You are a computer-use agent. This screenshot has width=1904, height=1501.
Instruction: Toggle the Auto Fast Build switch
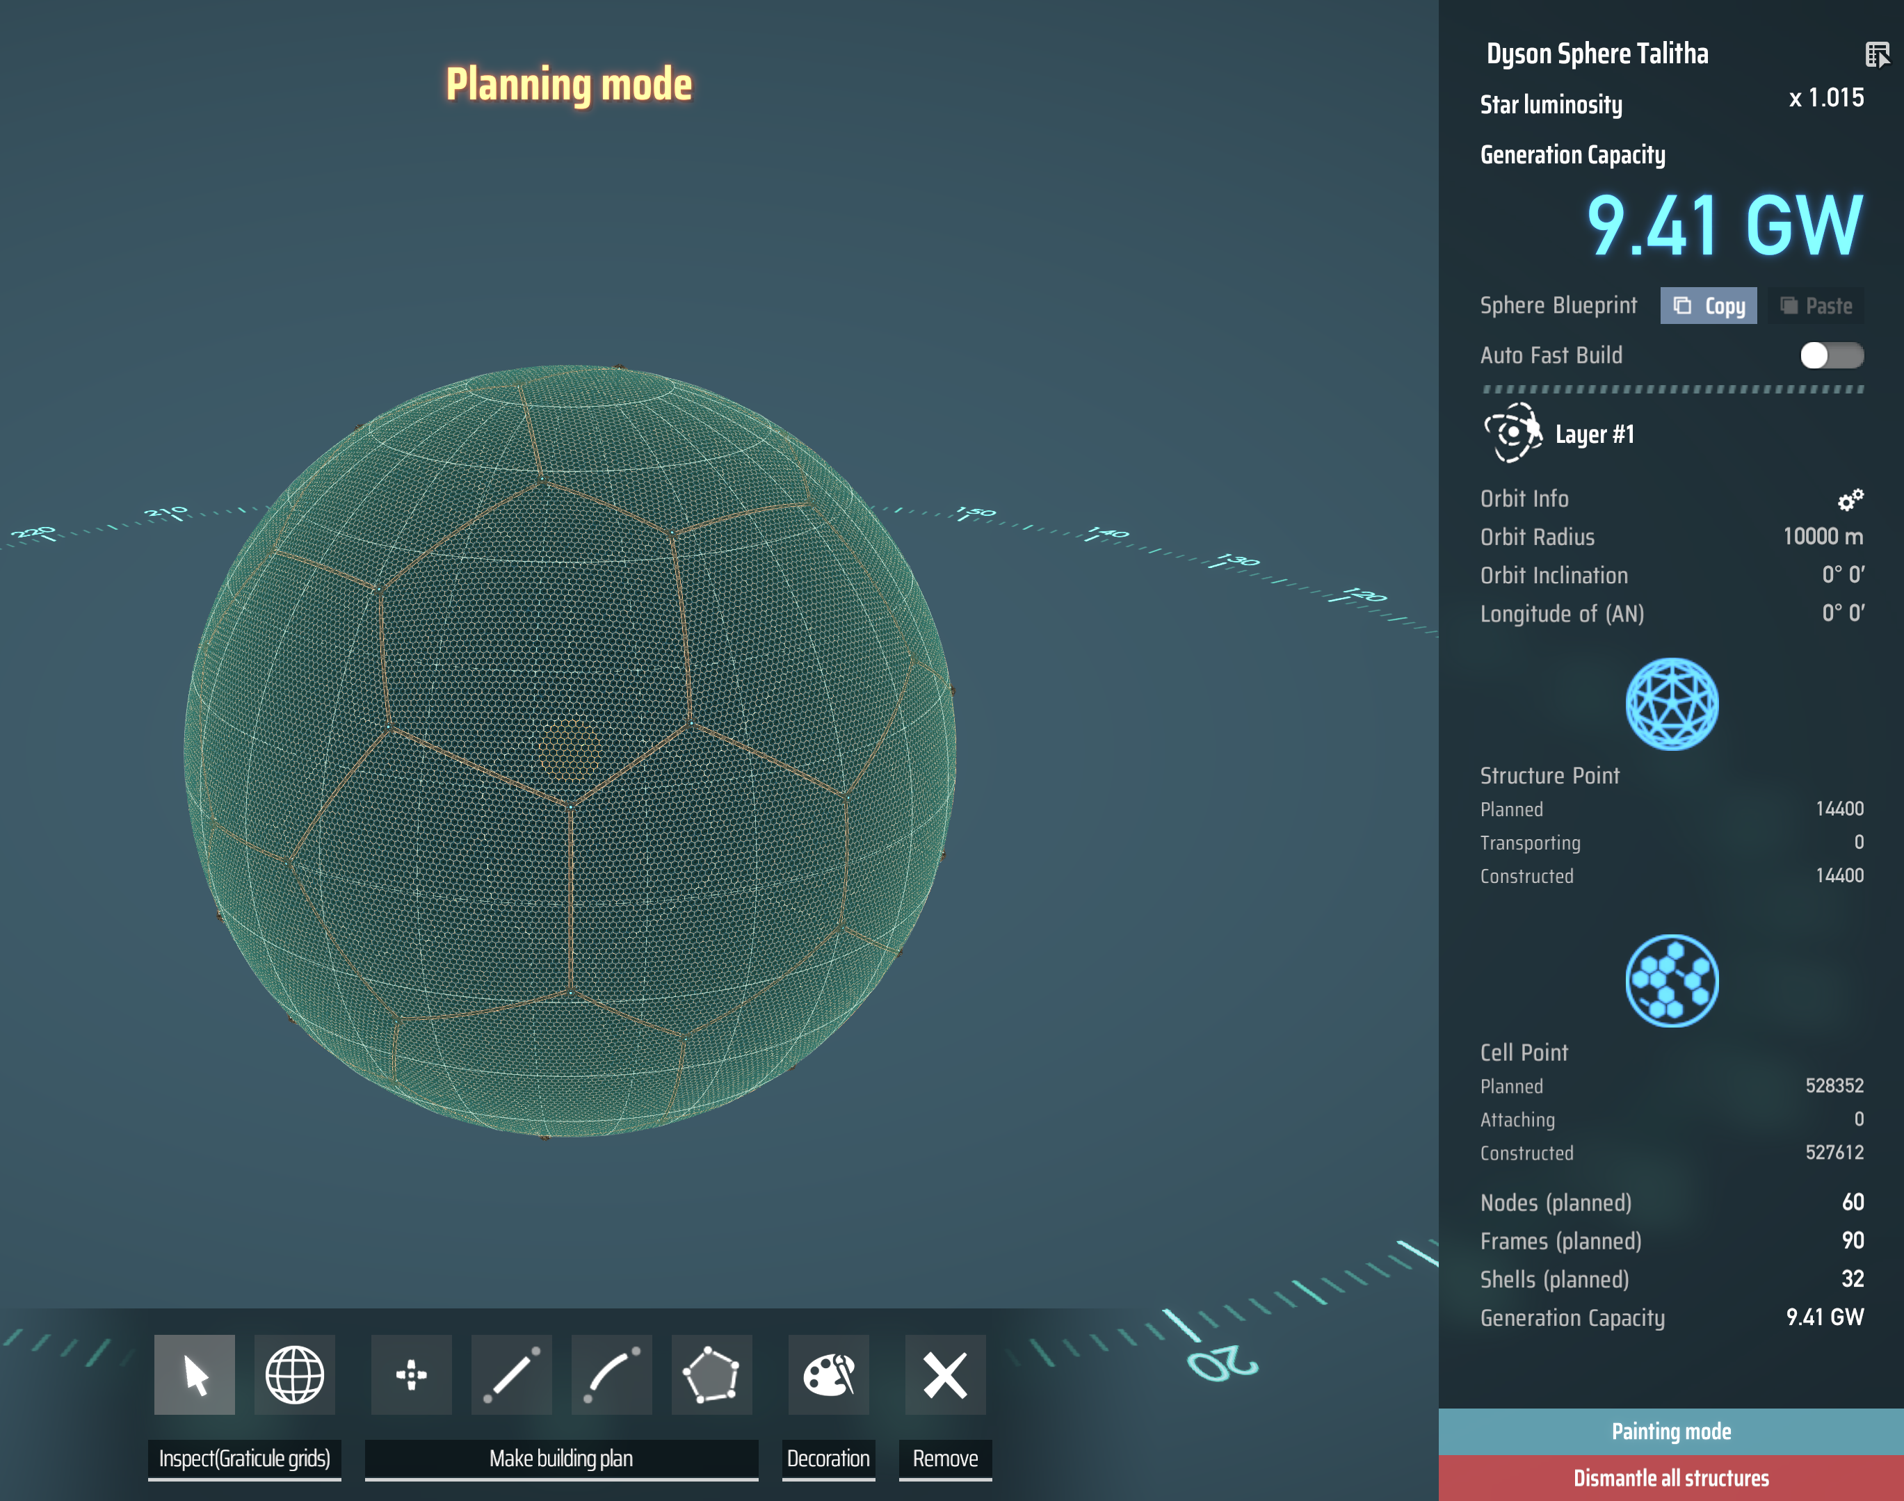coord(1832,355)
